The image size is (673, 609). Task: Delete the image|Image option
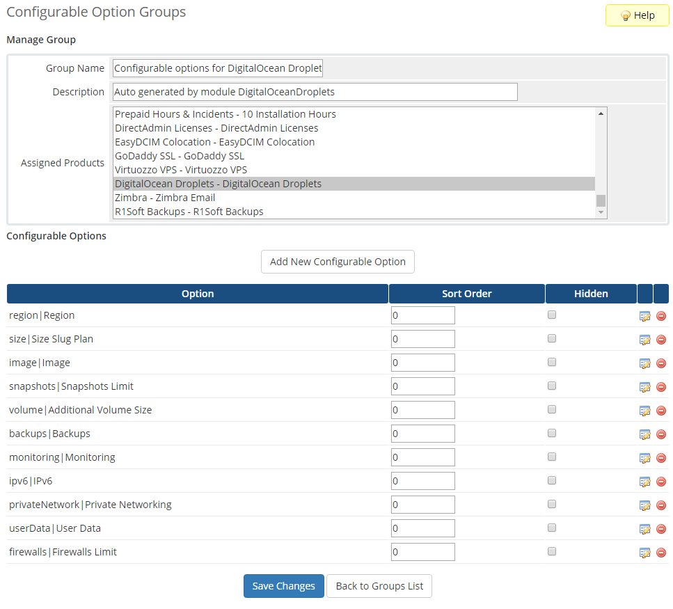[661, 363]
